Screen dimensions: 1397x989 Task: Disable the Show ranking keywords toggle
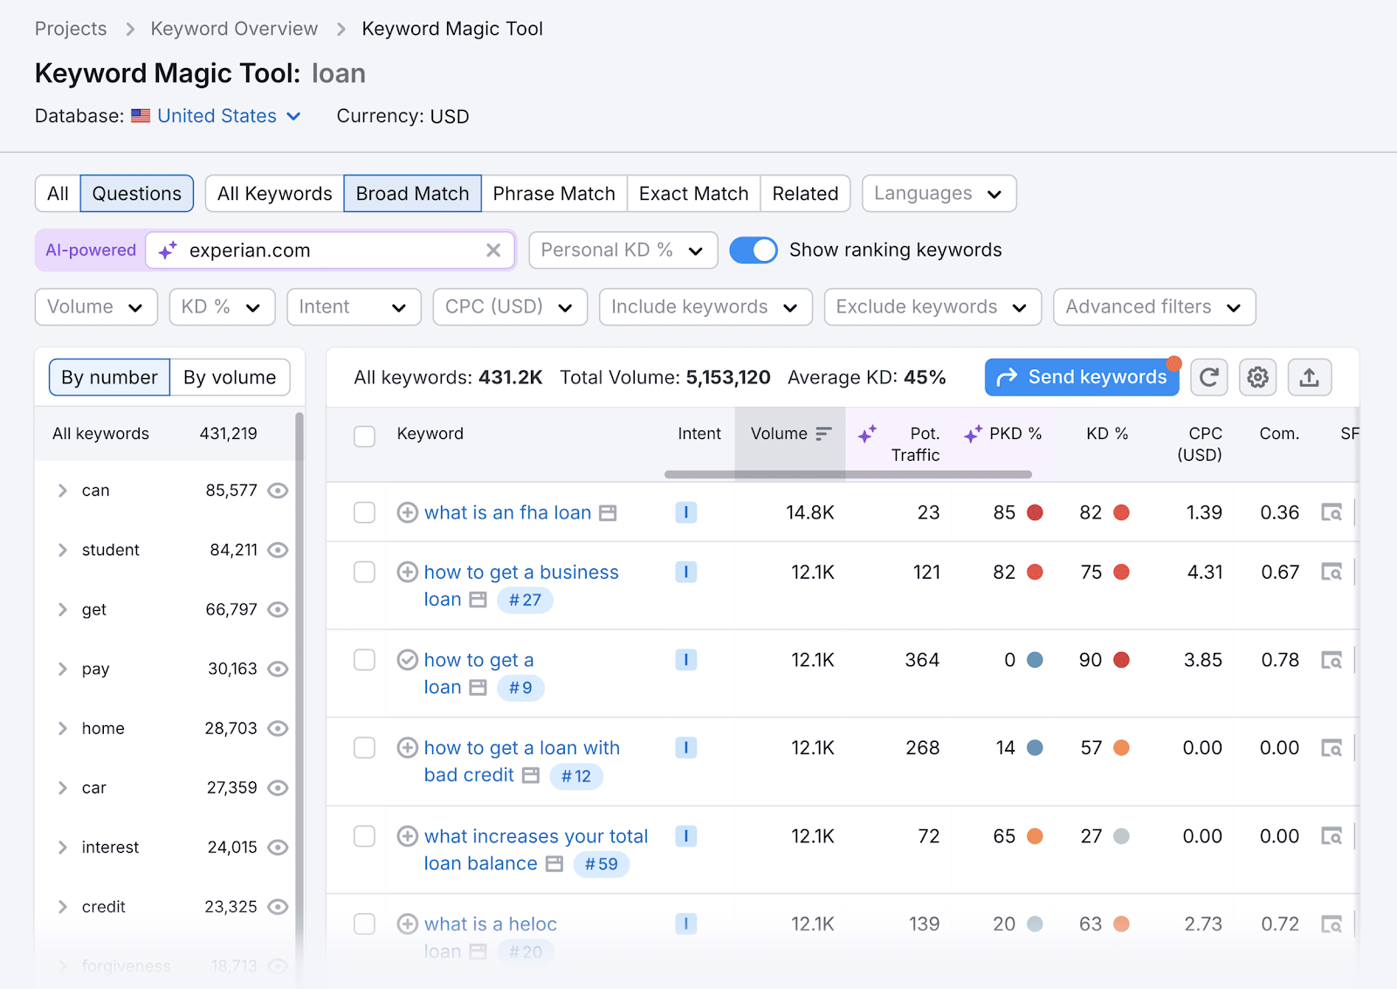(x=753, y=250)
